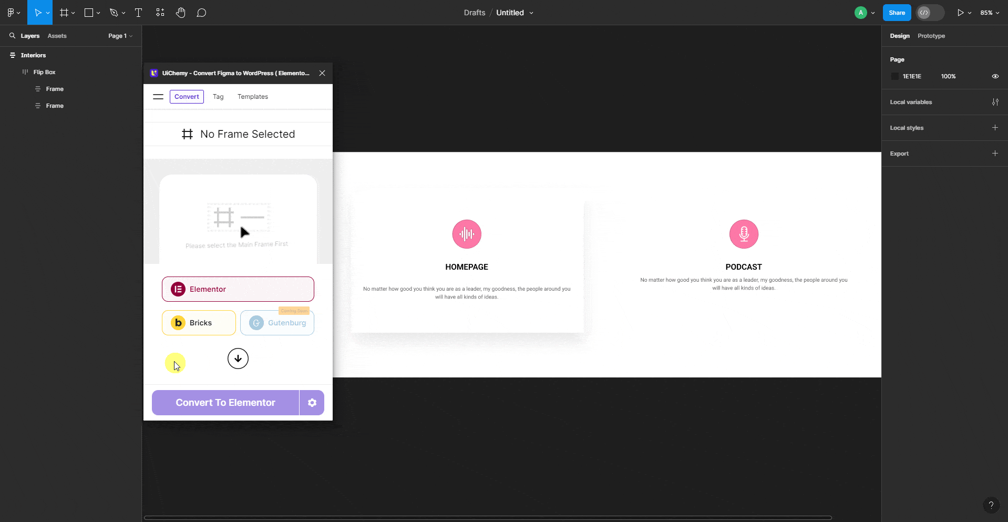Image resolution: width=1008 pixels, height=522 pixels.
Task: Toggle the Dev Mode switch
Action: click(x=929, y=12)
